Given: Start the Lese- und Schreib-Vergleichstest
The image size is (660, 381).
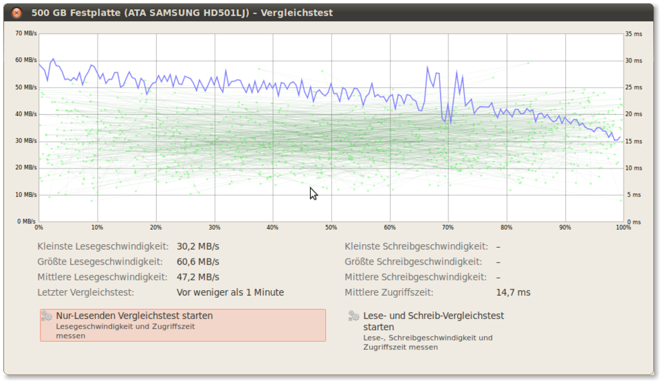Looking at the screenshot, I should point(427,331).
